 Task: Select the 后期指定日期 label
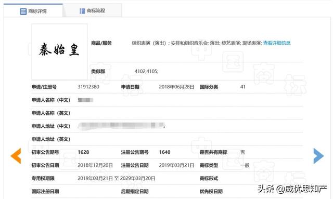(x=135, y=191)
